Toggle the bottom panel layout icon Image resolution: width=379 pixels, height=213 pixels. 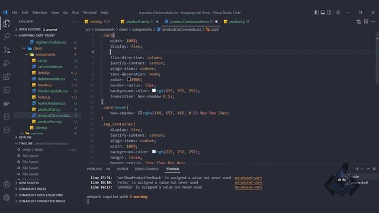323,12
